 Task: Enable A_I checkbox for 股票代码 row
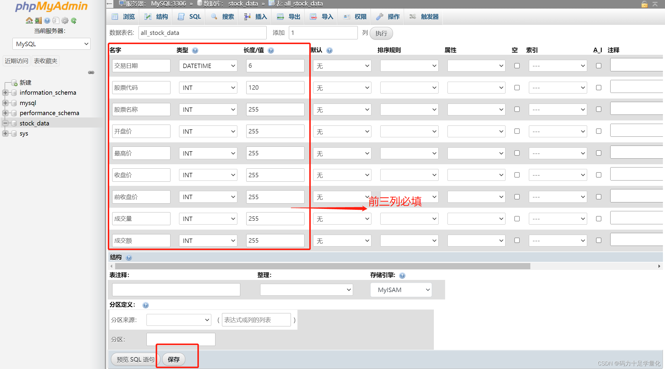click(x=598, y=88)
